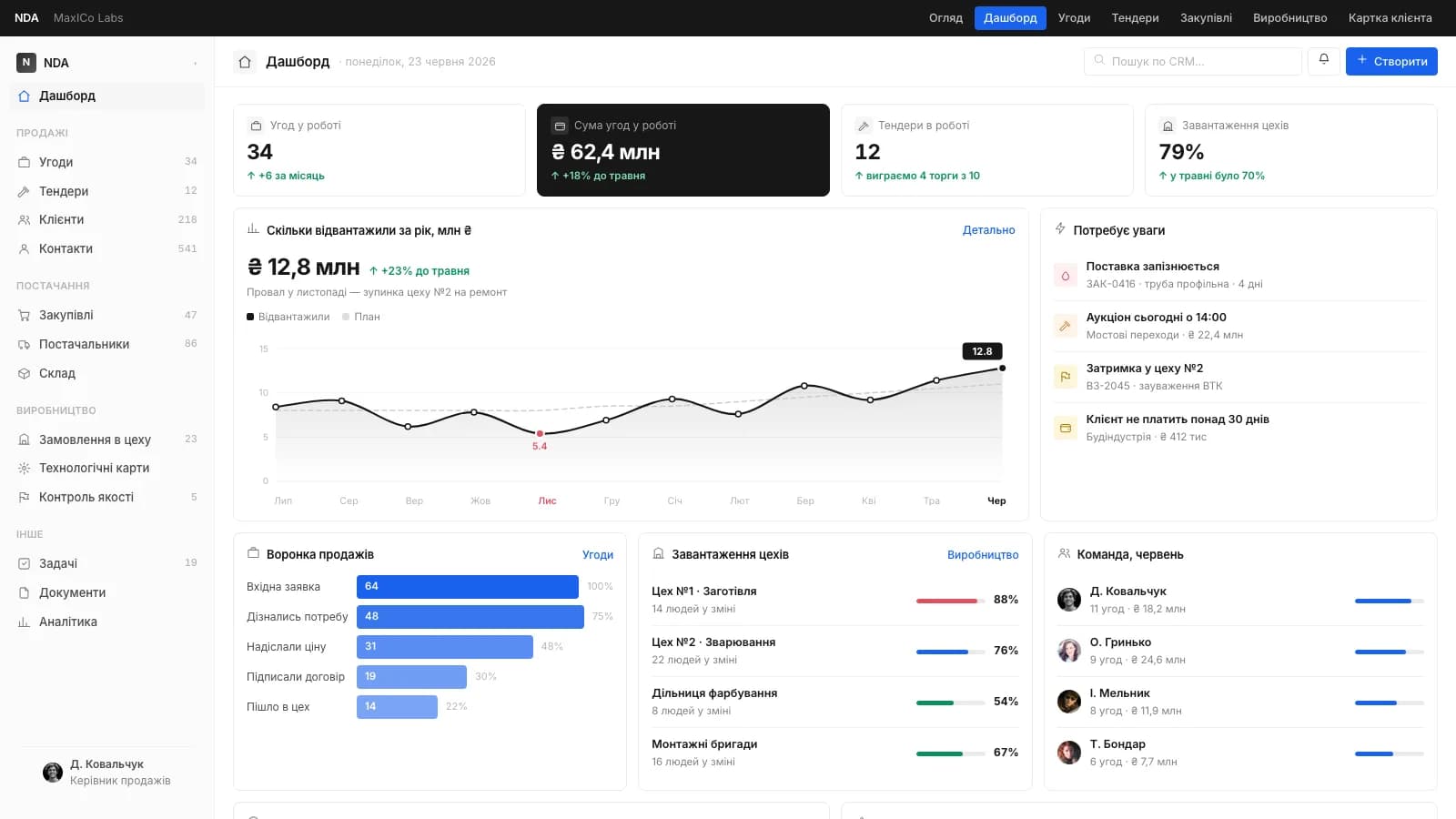Click the card icon by Клієнт не платить
The image size is (1456, 819).
(1066, 428)
